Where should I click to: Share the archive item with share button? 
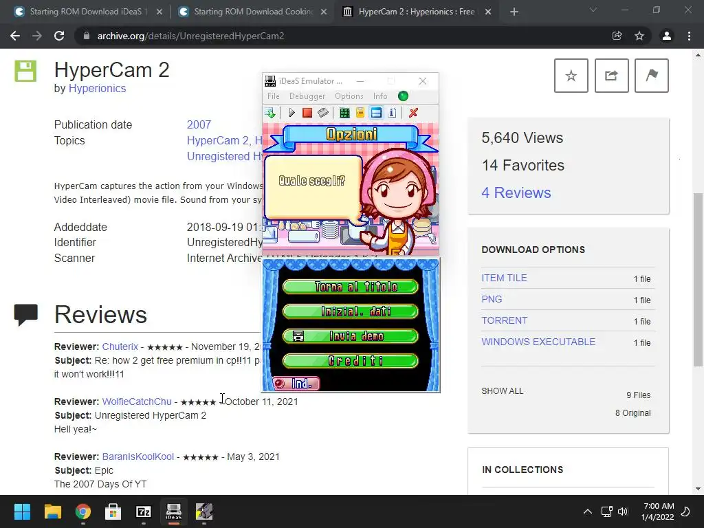[611, 76]
